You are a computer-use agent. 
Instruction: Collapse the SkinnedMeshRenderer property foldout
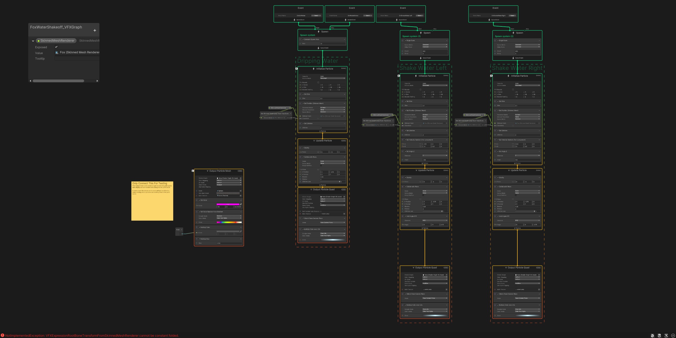tap(33, 41)
